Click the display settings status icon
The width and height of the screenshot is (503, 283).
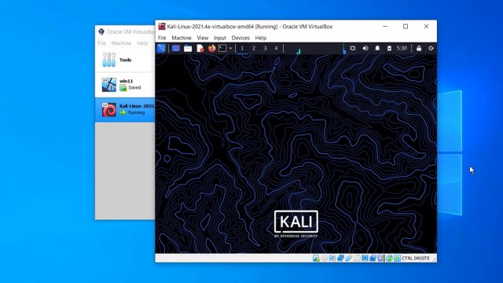pos(365,258)
